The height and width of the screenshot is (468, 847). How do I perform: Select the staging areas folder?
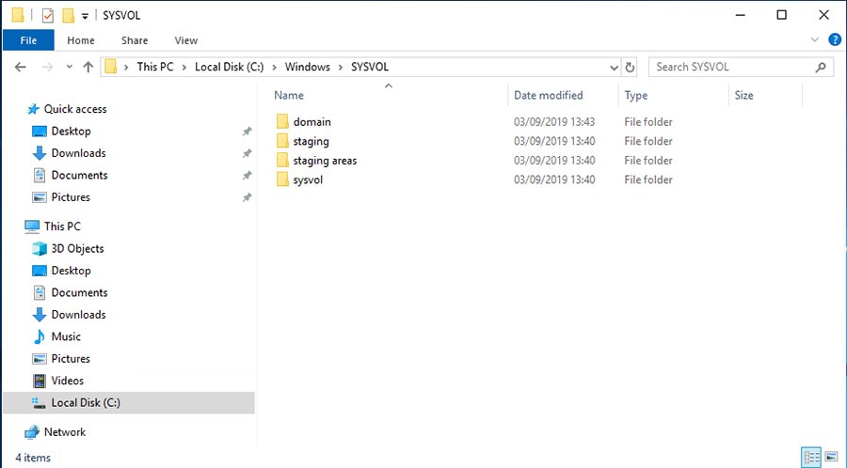325,161
